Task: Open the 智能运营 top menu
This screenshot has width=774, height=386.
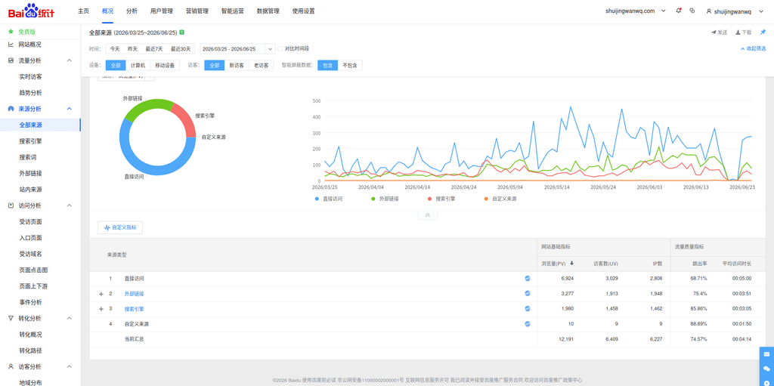Action: pos(233,11)
